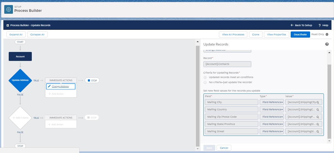Screen dimensions: 334x153
Task: Click the Clone button
Action: click(x=255, y=35)
